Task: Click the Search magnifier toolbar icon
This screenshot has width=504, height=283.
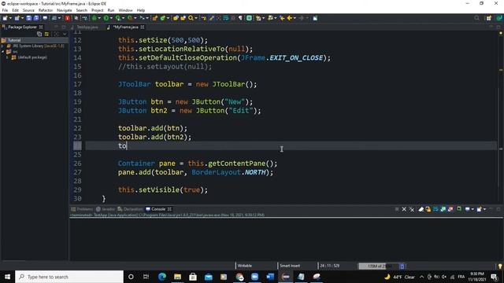Action: click(191, 18)
